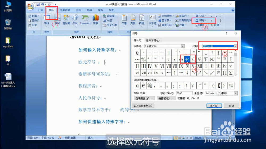Select 回收站 recycle bin on desktop

pos(8,24)
